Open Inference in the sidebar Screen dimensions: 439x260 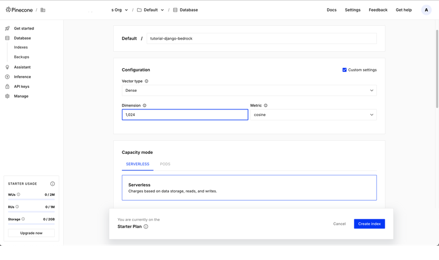[x=22, y=77]
